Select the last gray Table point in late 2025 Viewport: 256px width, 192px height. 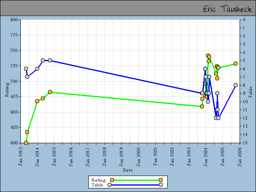click(236, 85)
